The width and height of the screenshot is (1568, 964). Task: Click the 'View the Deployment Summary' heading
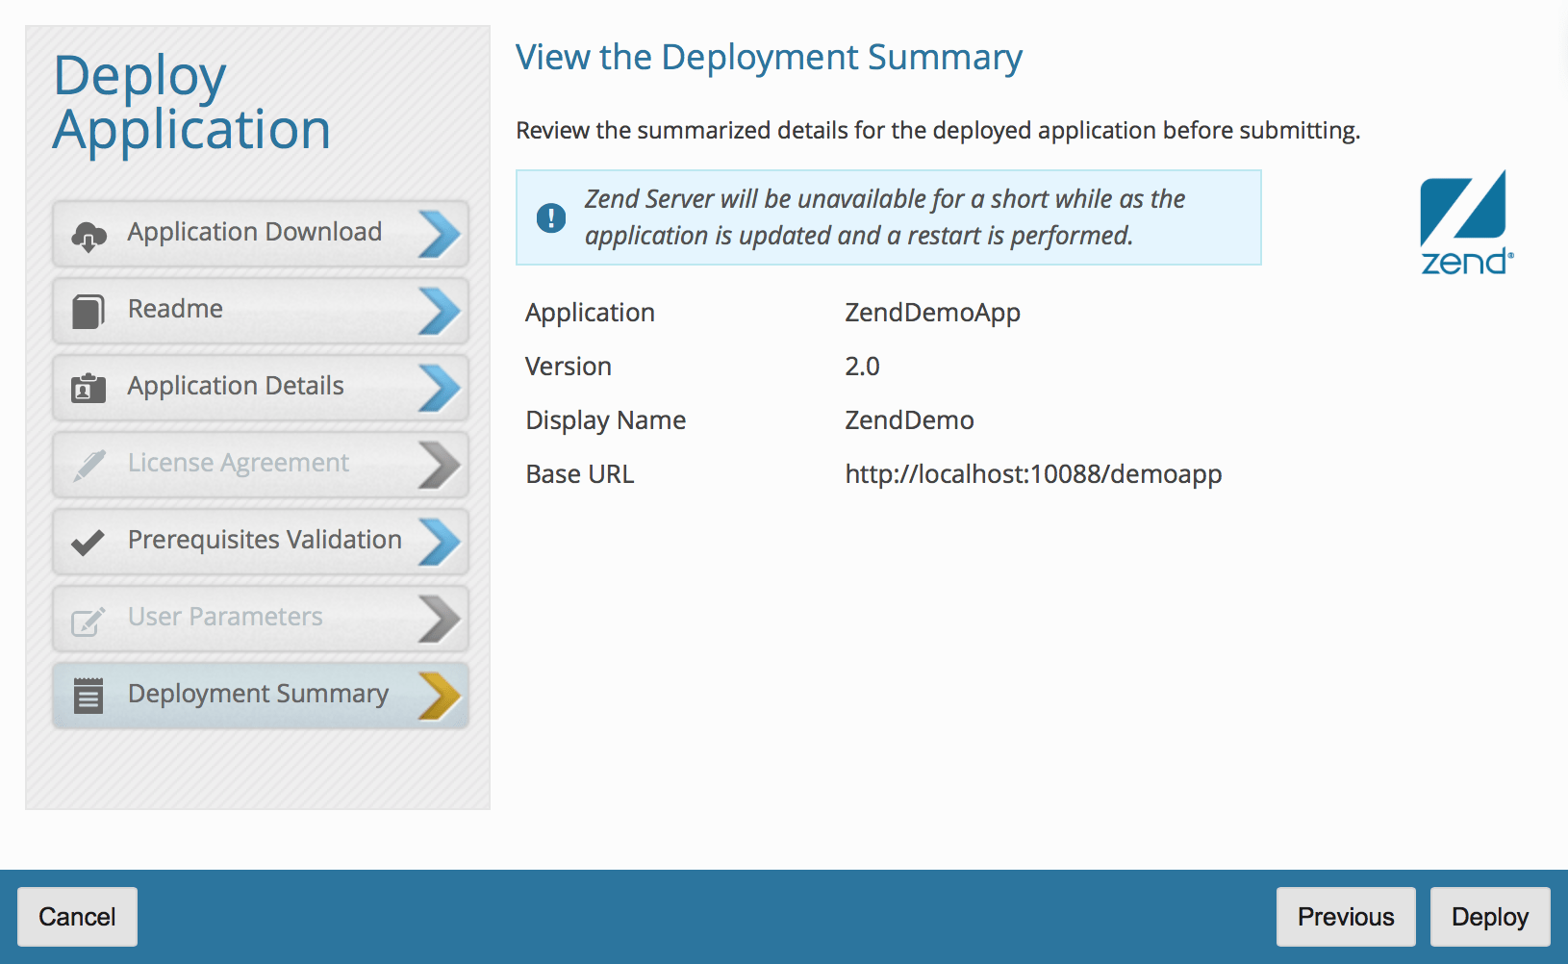(x=769, y=58)
